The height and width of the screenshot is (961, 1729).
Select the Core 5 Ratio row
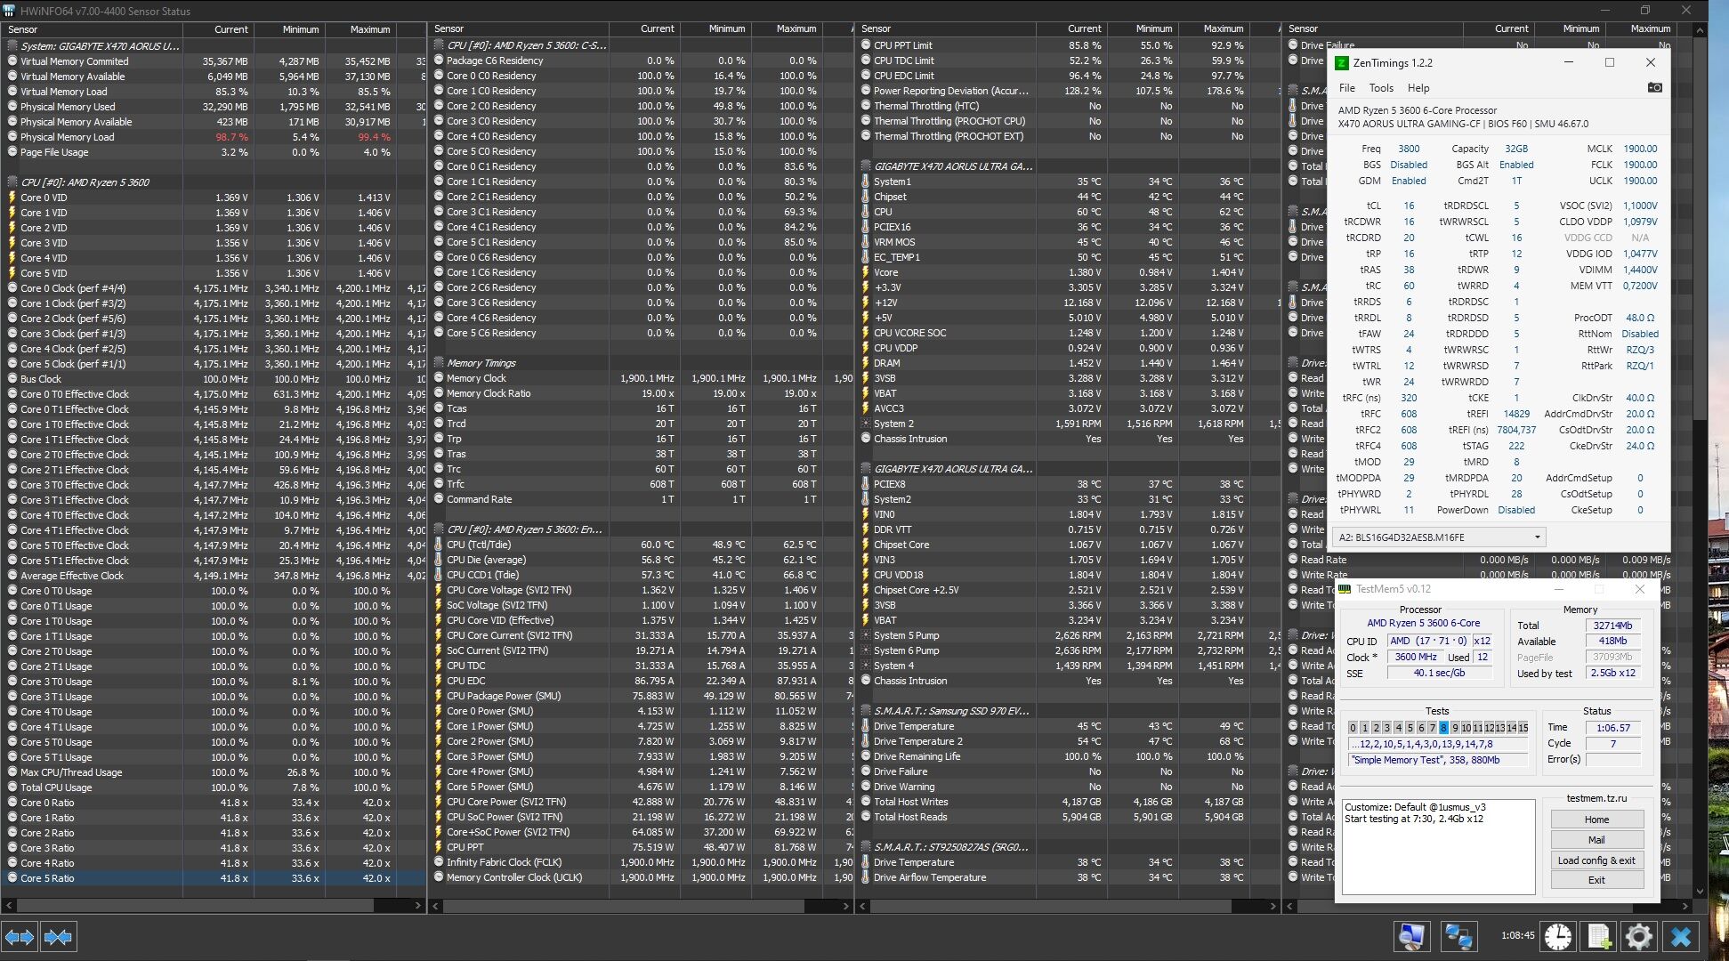coord(214,878)
